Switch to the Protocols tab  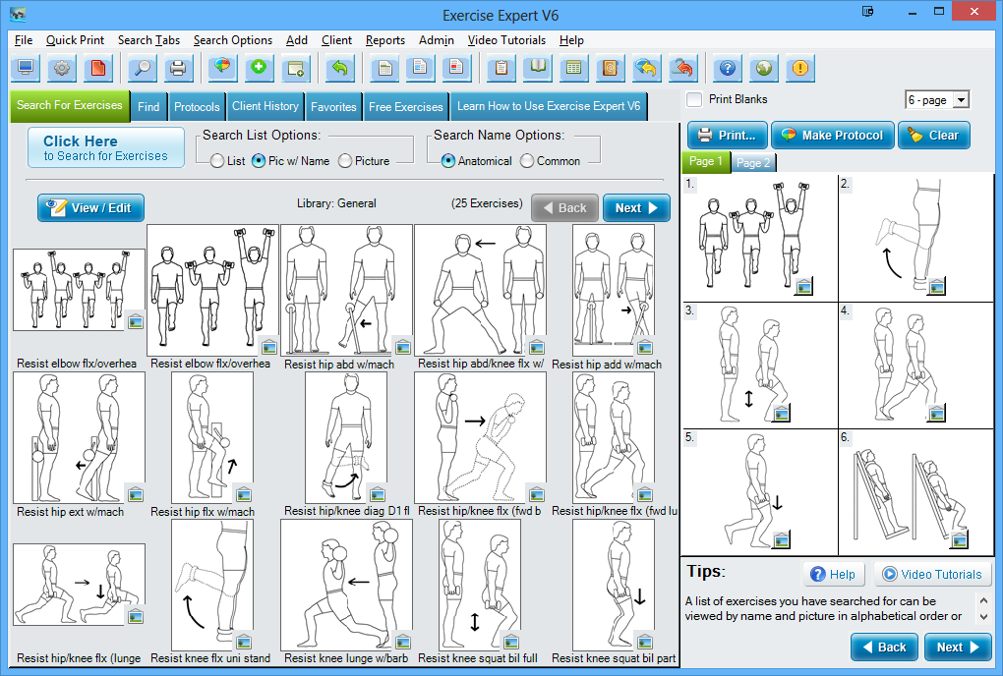pos(197,107)
